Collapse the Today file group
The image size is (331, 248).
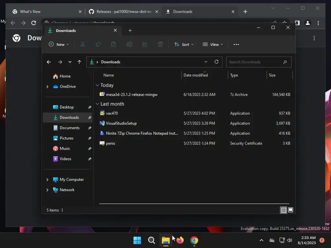pos(97,85)
